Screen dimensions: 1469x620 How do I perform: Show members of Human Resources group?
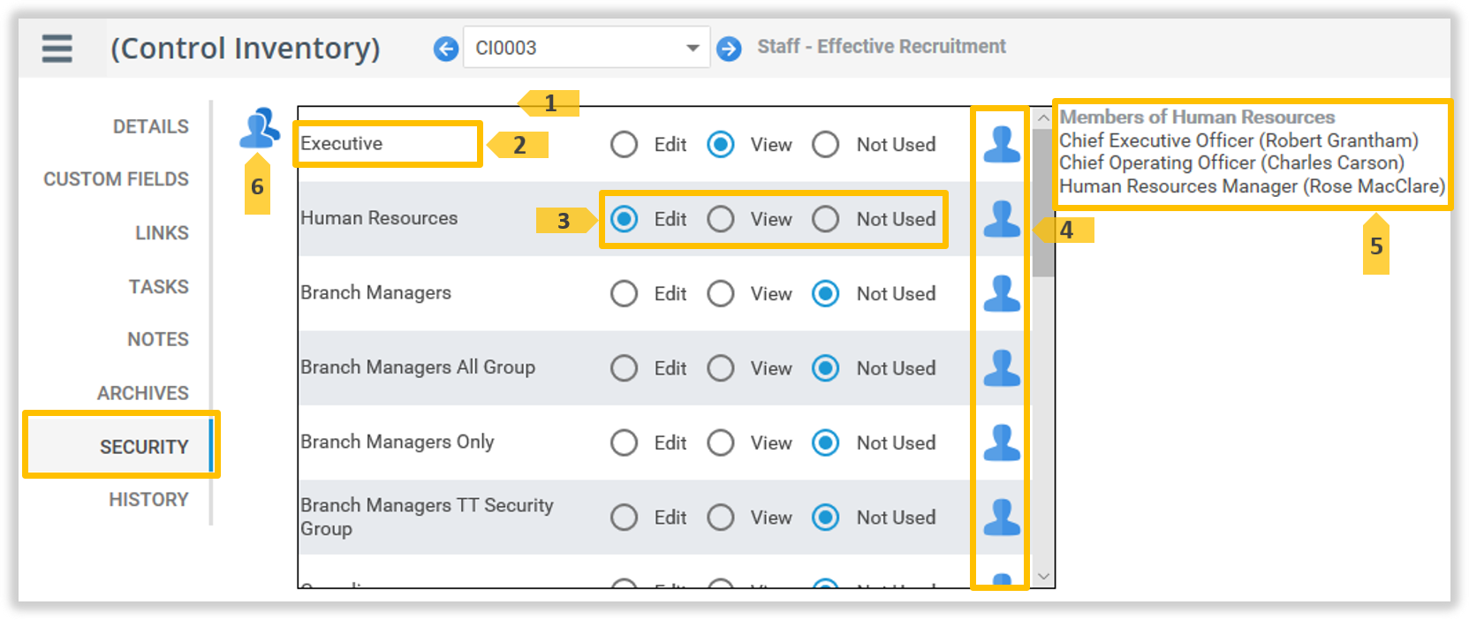click(1002, 219)
